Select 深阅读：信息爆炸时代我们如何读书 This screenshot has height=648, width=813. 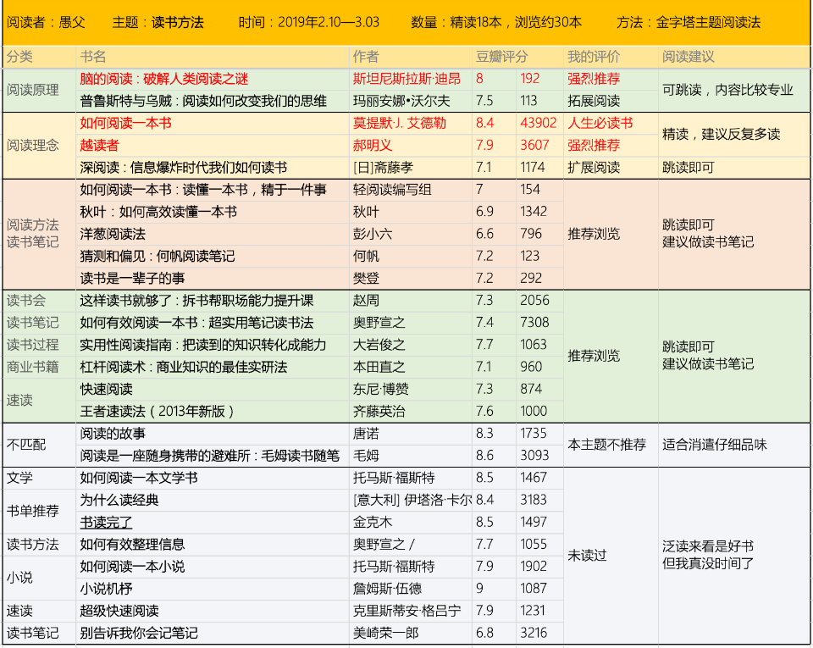184,168
